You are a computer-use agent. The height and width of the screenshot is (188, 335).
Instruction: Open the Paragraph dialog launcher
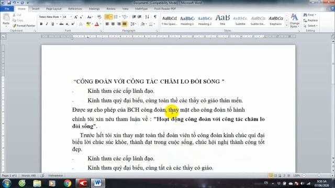157,31
